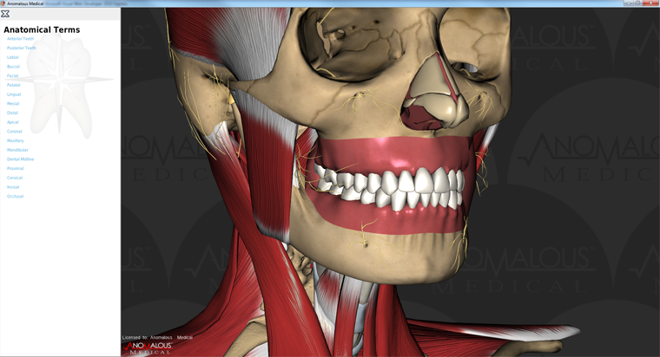Open the Buccal definition
The width and height of the screenshot is (660, 357).
[13, 67]
